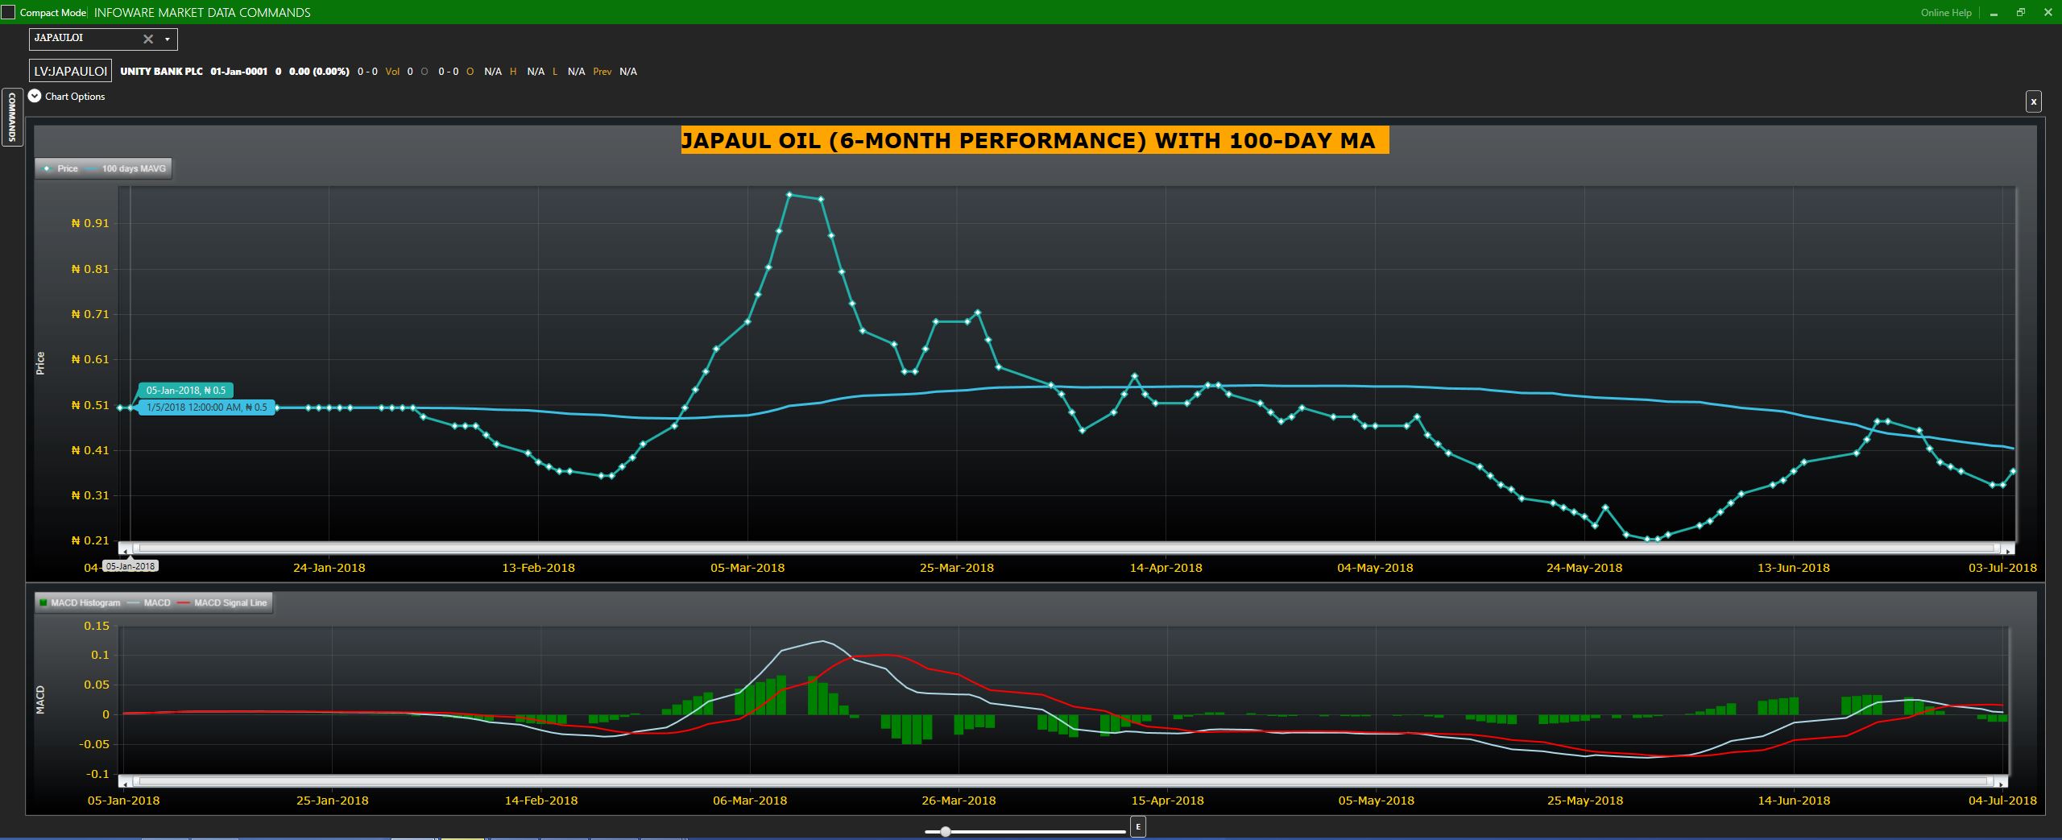Open the Online Help link
This screenshot has height=840, width=2062.
(1945, 13)
